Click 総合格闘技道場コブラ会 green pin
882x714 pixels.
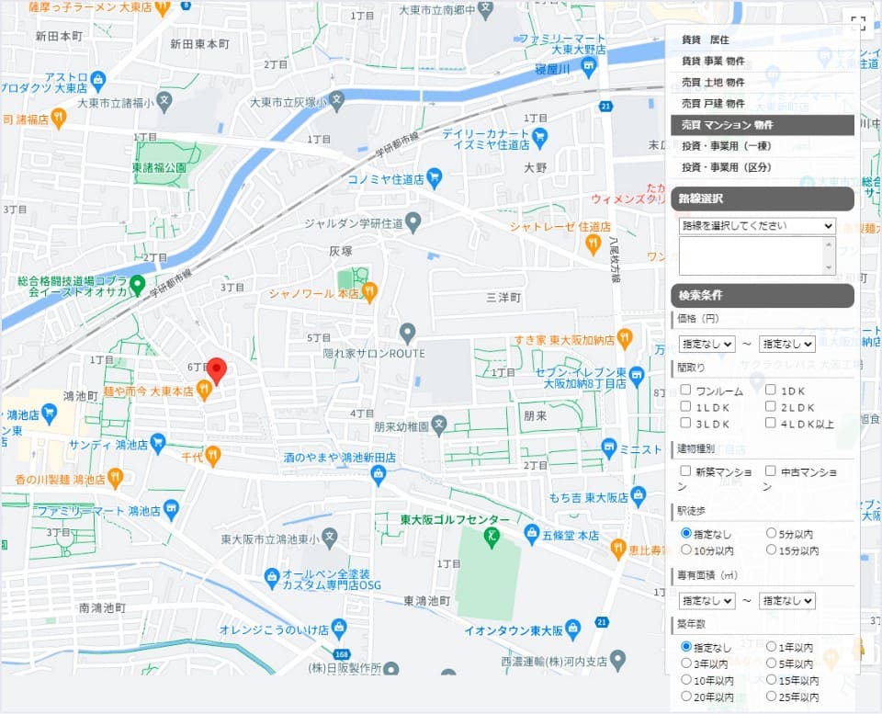pyautogui.click(x=137, y=285)
